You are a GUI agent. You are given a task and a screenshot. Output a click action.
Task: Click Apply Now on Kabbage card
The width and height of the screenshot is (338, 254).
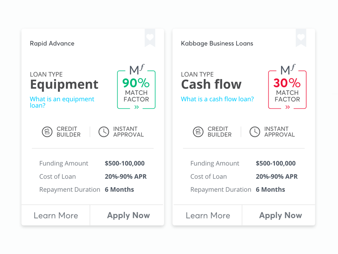280,215
